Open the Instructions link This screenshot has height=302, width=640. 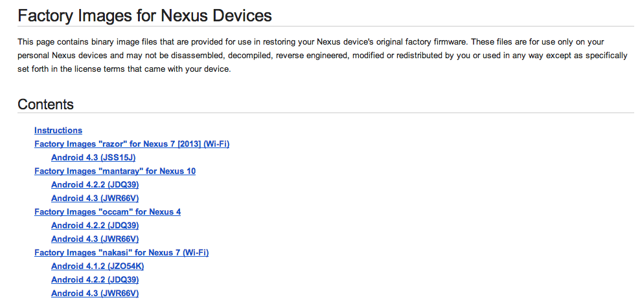58,131
